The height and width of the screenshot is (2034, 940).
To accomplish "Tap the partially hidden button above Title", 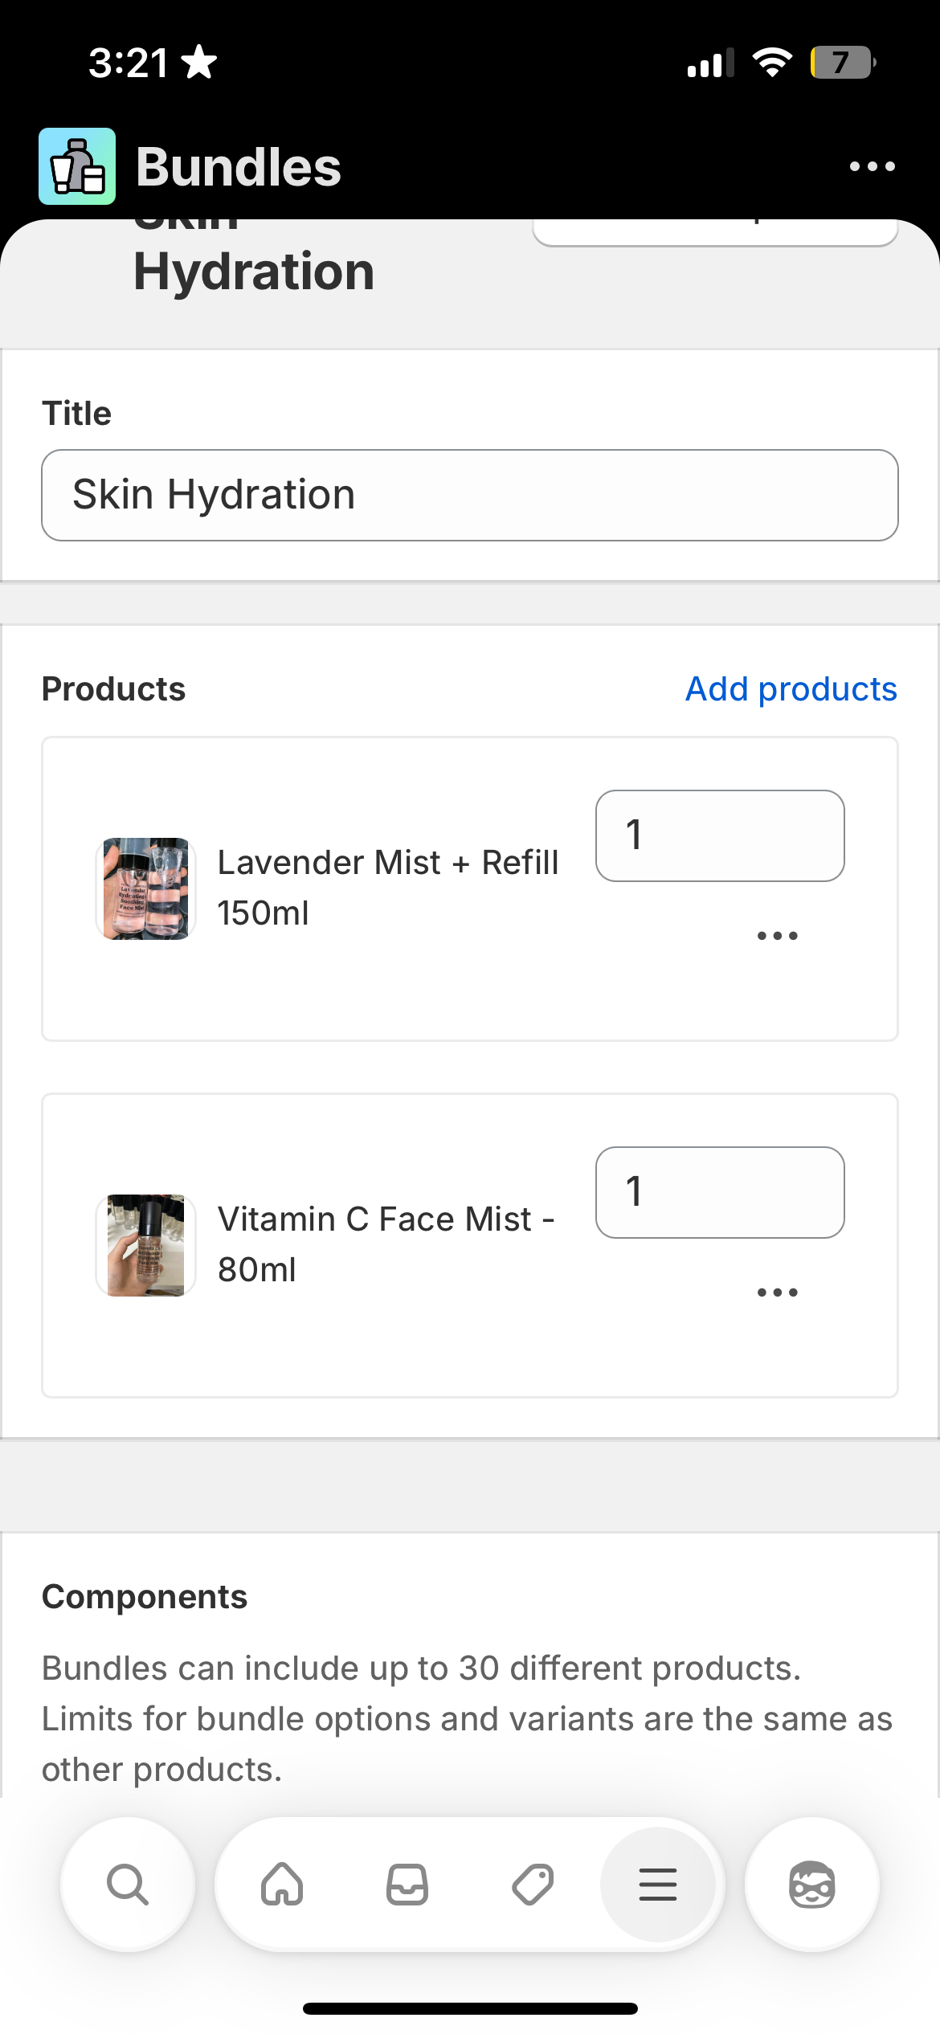I will [715, 232].
